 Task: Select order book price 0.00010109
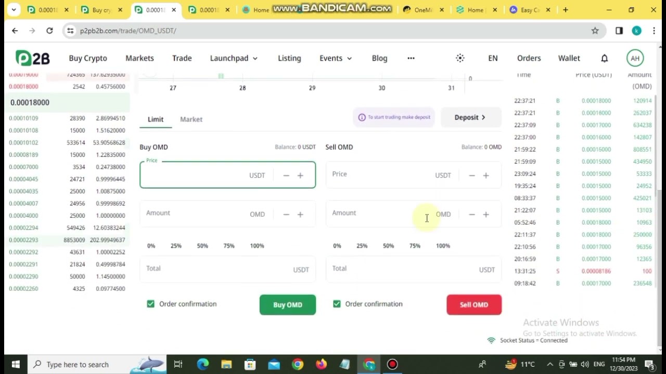pyautogui.click(x=23, y=118)
